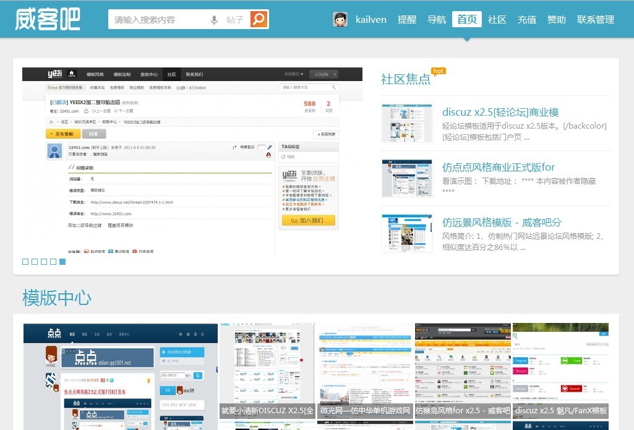The image size is (634, 430).
Task: Click the 威客吧 site logo
Action: click(48, 19)
